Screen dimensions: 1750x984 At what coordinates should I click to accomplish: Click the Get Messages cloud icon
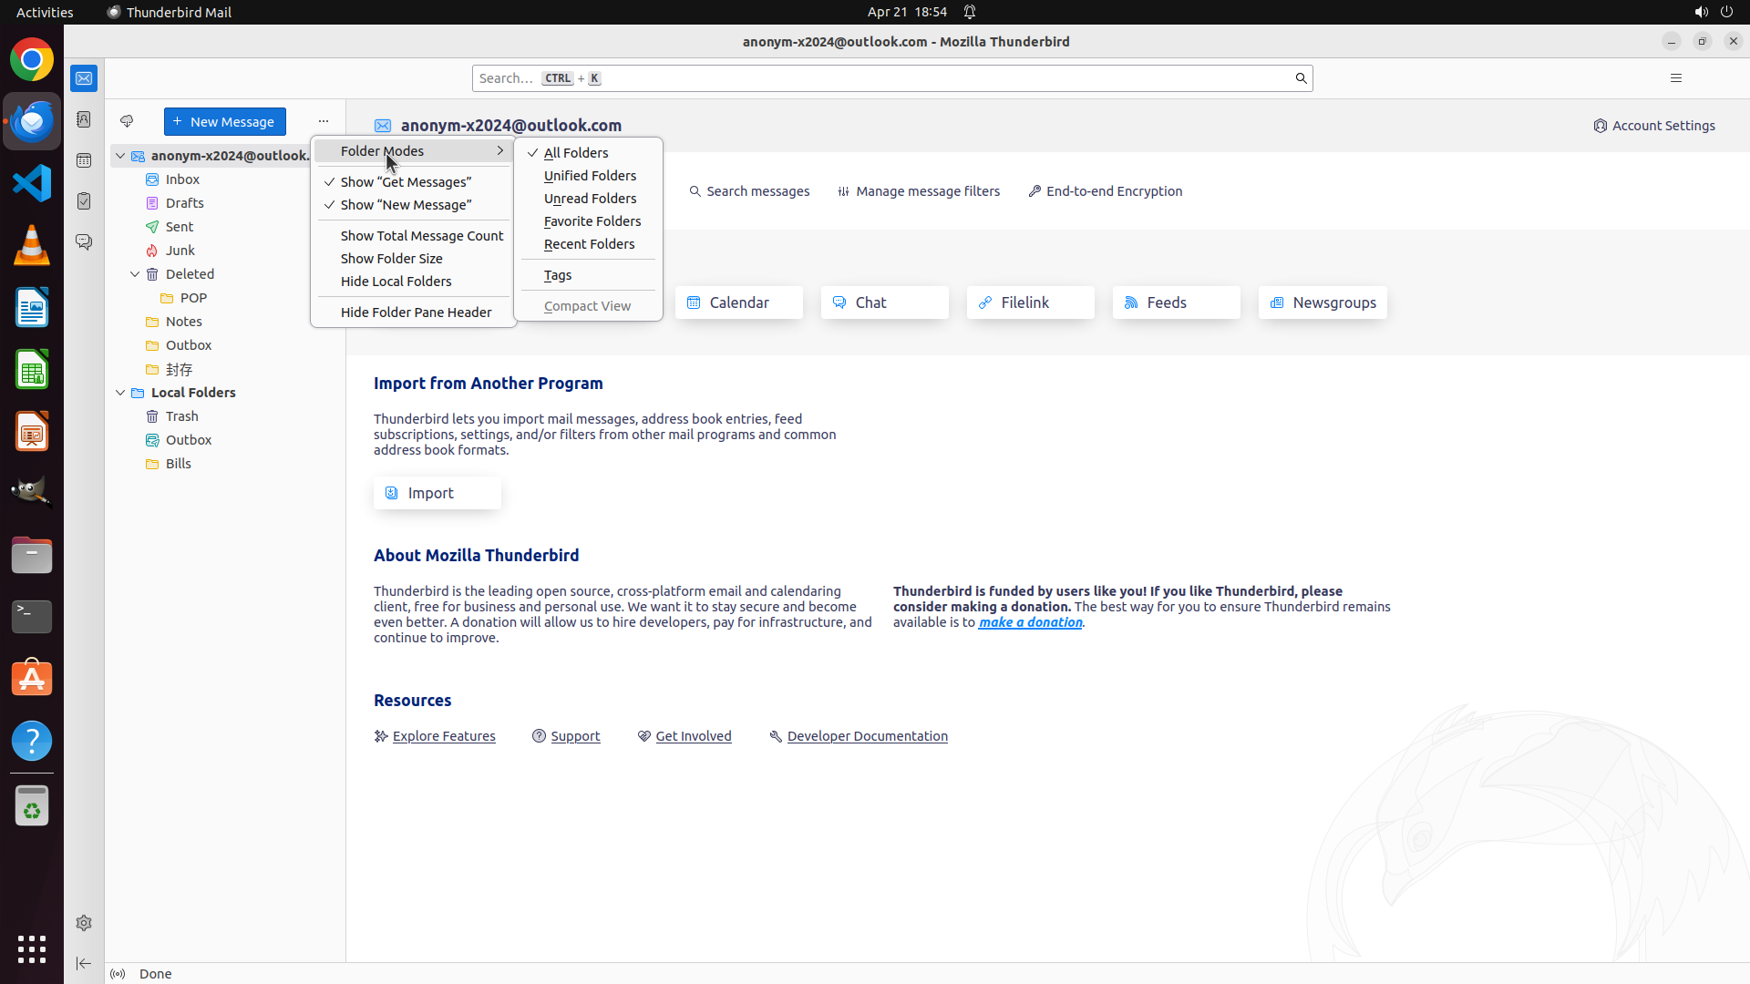127,121
